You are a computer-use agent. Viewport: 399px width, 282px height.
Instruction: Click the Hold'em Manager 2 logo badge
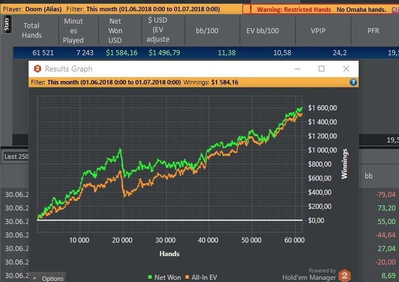[344, 275]
